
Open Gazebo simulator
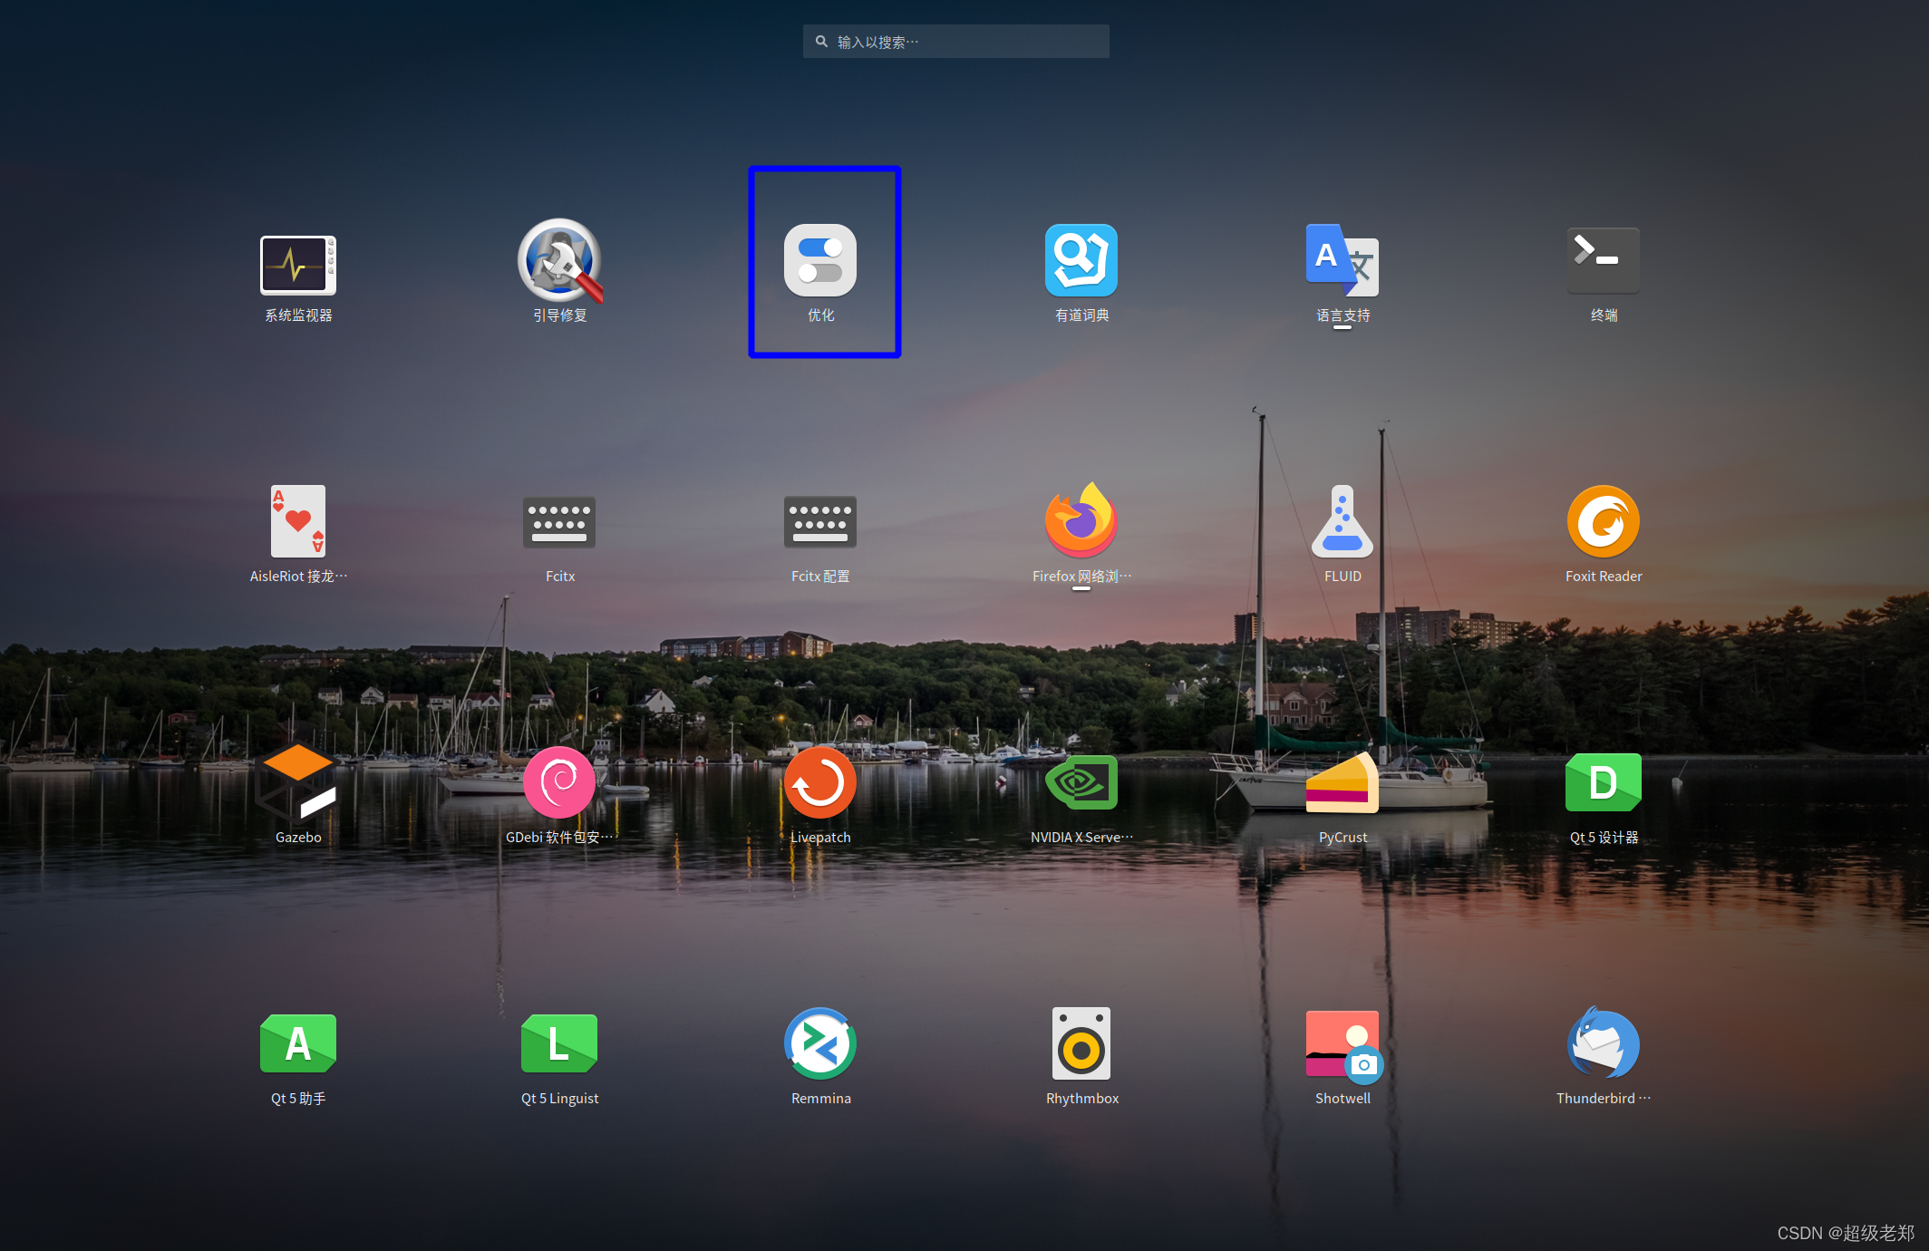[298, 783]
